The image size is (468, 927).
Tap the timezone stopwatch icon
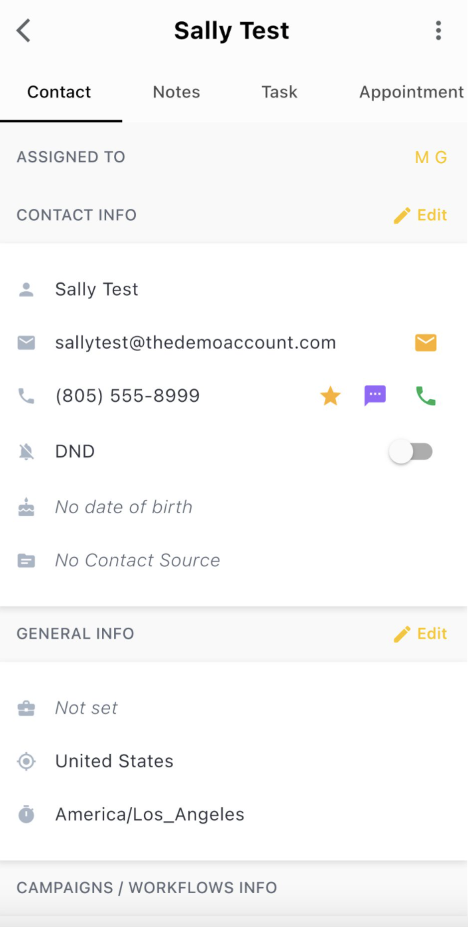point(26,814)
